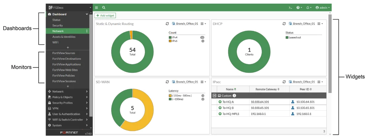
Task: Click the 150ms - 500ms latency legend
Action: point(180,96)
